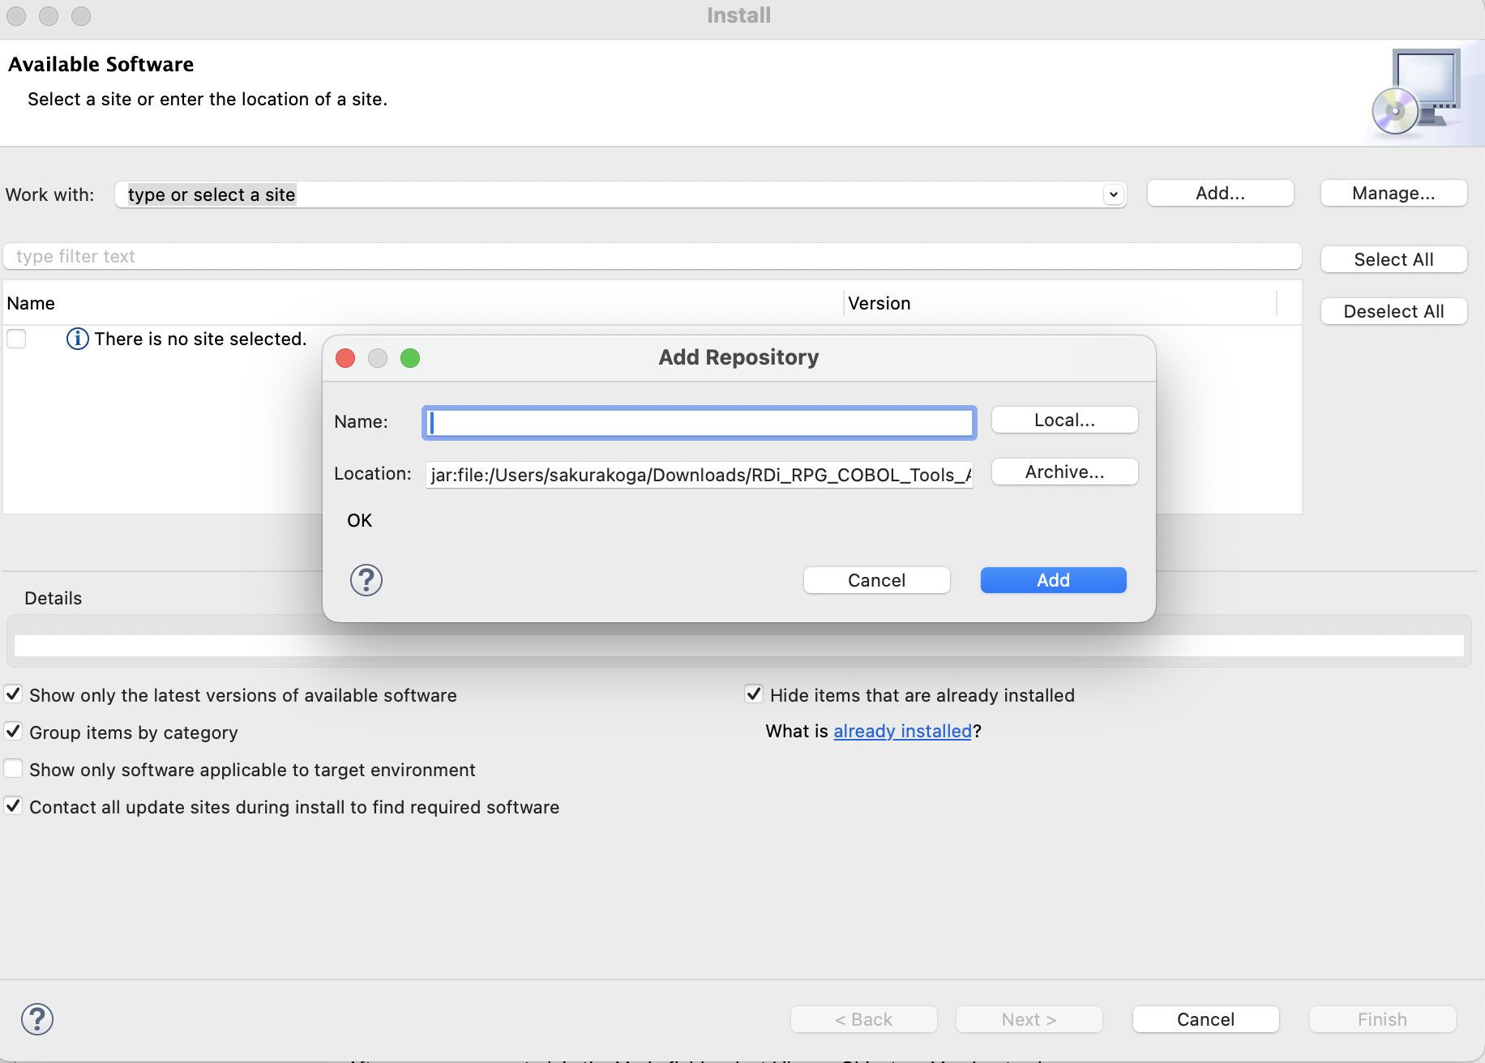Image resolution: width=1485 pixels, height=1063 pixels.
Task: Click the Select All button
Action: pyautogui.click(x=1393, y=259)
